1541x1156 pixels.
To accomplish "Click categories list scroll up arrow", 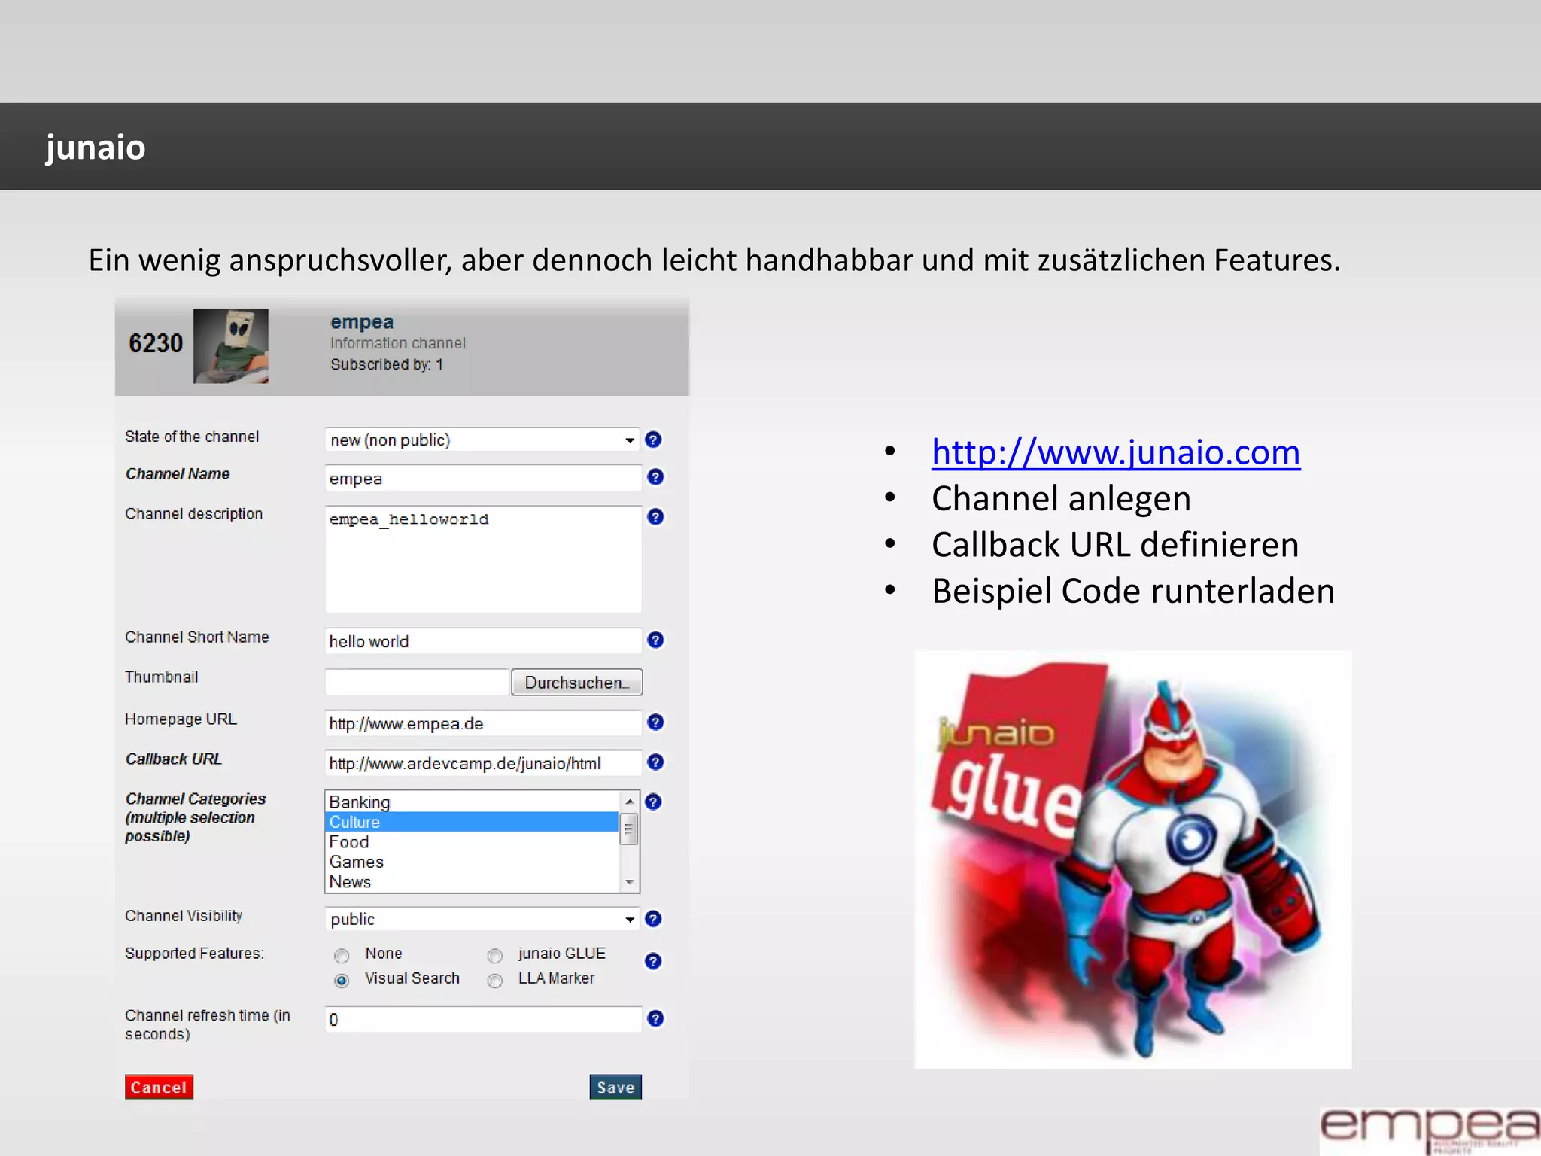I will 630,802.
